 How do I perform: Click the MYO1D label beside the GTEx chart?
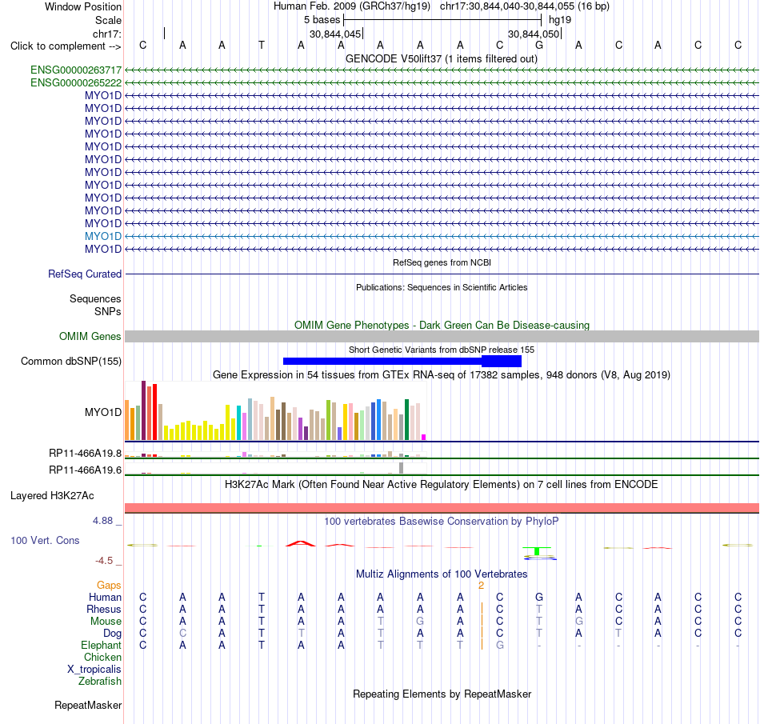pyautogui.click(x=103, y=412)
